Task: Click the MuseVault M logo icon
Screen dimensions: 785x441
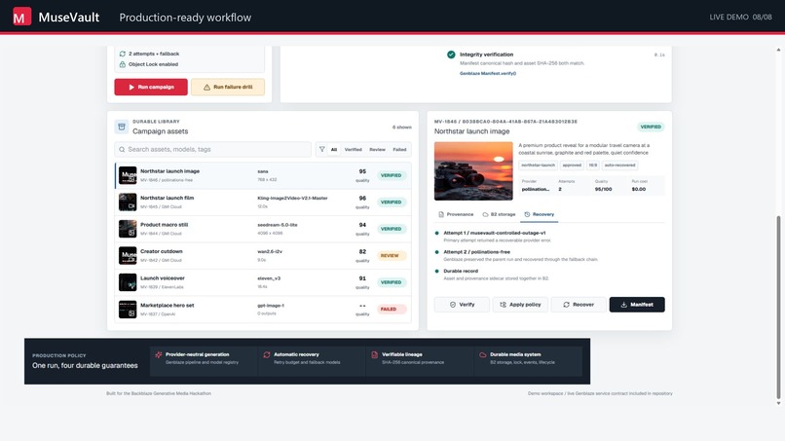Action: [x=21, y=17]
